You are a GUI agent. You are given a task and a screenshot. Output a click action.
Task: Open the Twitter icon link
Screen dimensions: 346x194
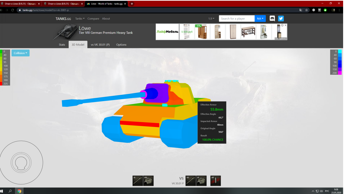[x=281, y=18]
